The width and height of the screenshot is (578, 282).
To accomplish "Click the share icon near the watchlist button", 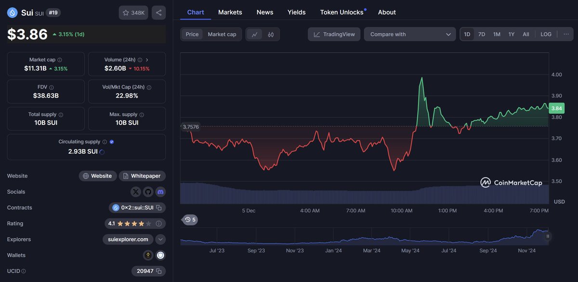I will pyautogui.click(x=159, y=13).
